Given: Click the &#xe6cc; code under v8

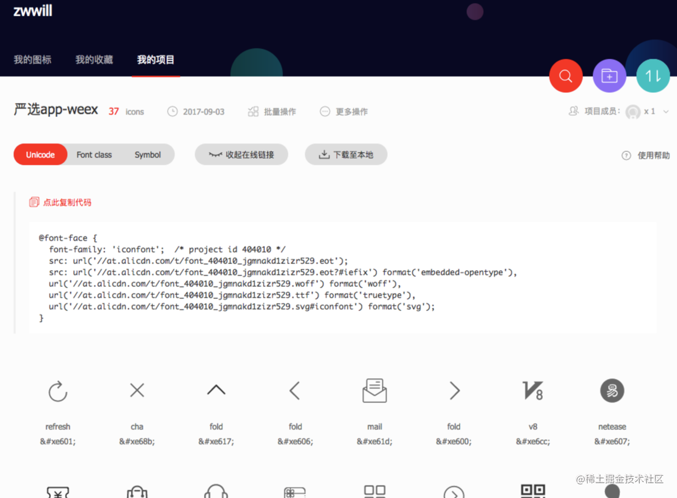Looking at the screenshot, I should coord(533,441).
